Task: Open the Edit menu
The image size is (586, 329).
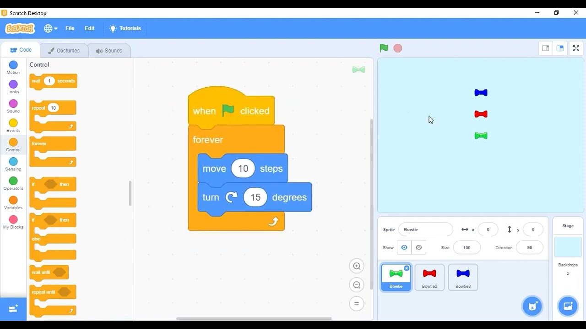Action: [x=90, y=28]
